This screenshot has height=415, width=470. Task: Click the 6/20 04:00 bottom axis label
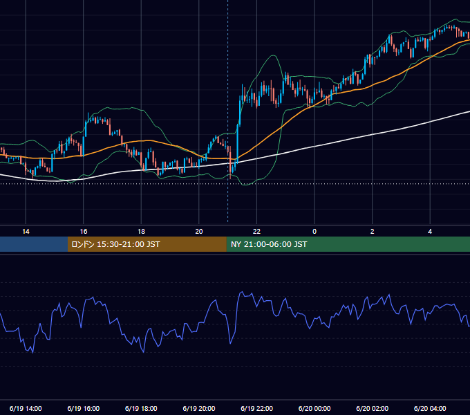tap(430, 408)
